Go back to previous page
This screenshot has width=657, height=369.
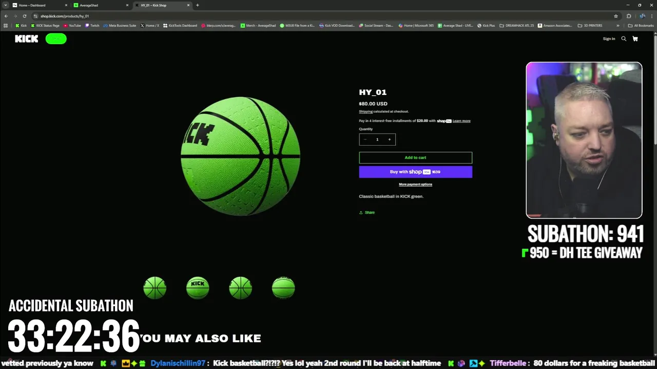tap(6, 16)
